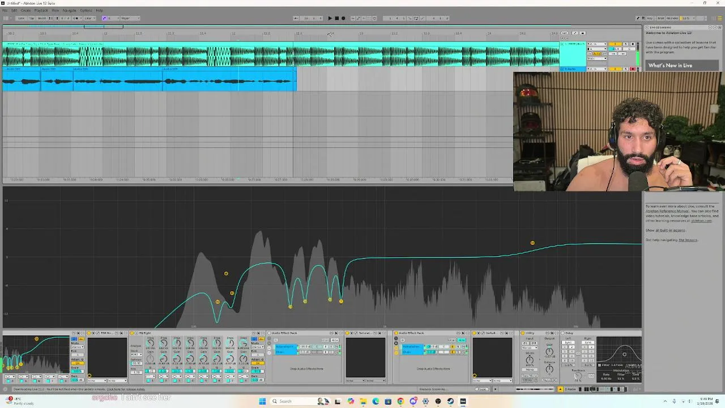Open the View menu
The image size is (725, 408).
55,10
